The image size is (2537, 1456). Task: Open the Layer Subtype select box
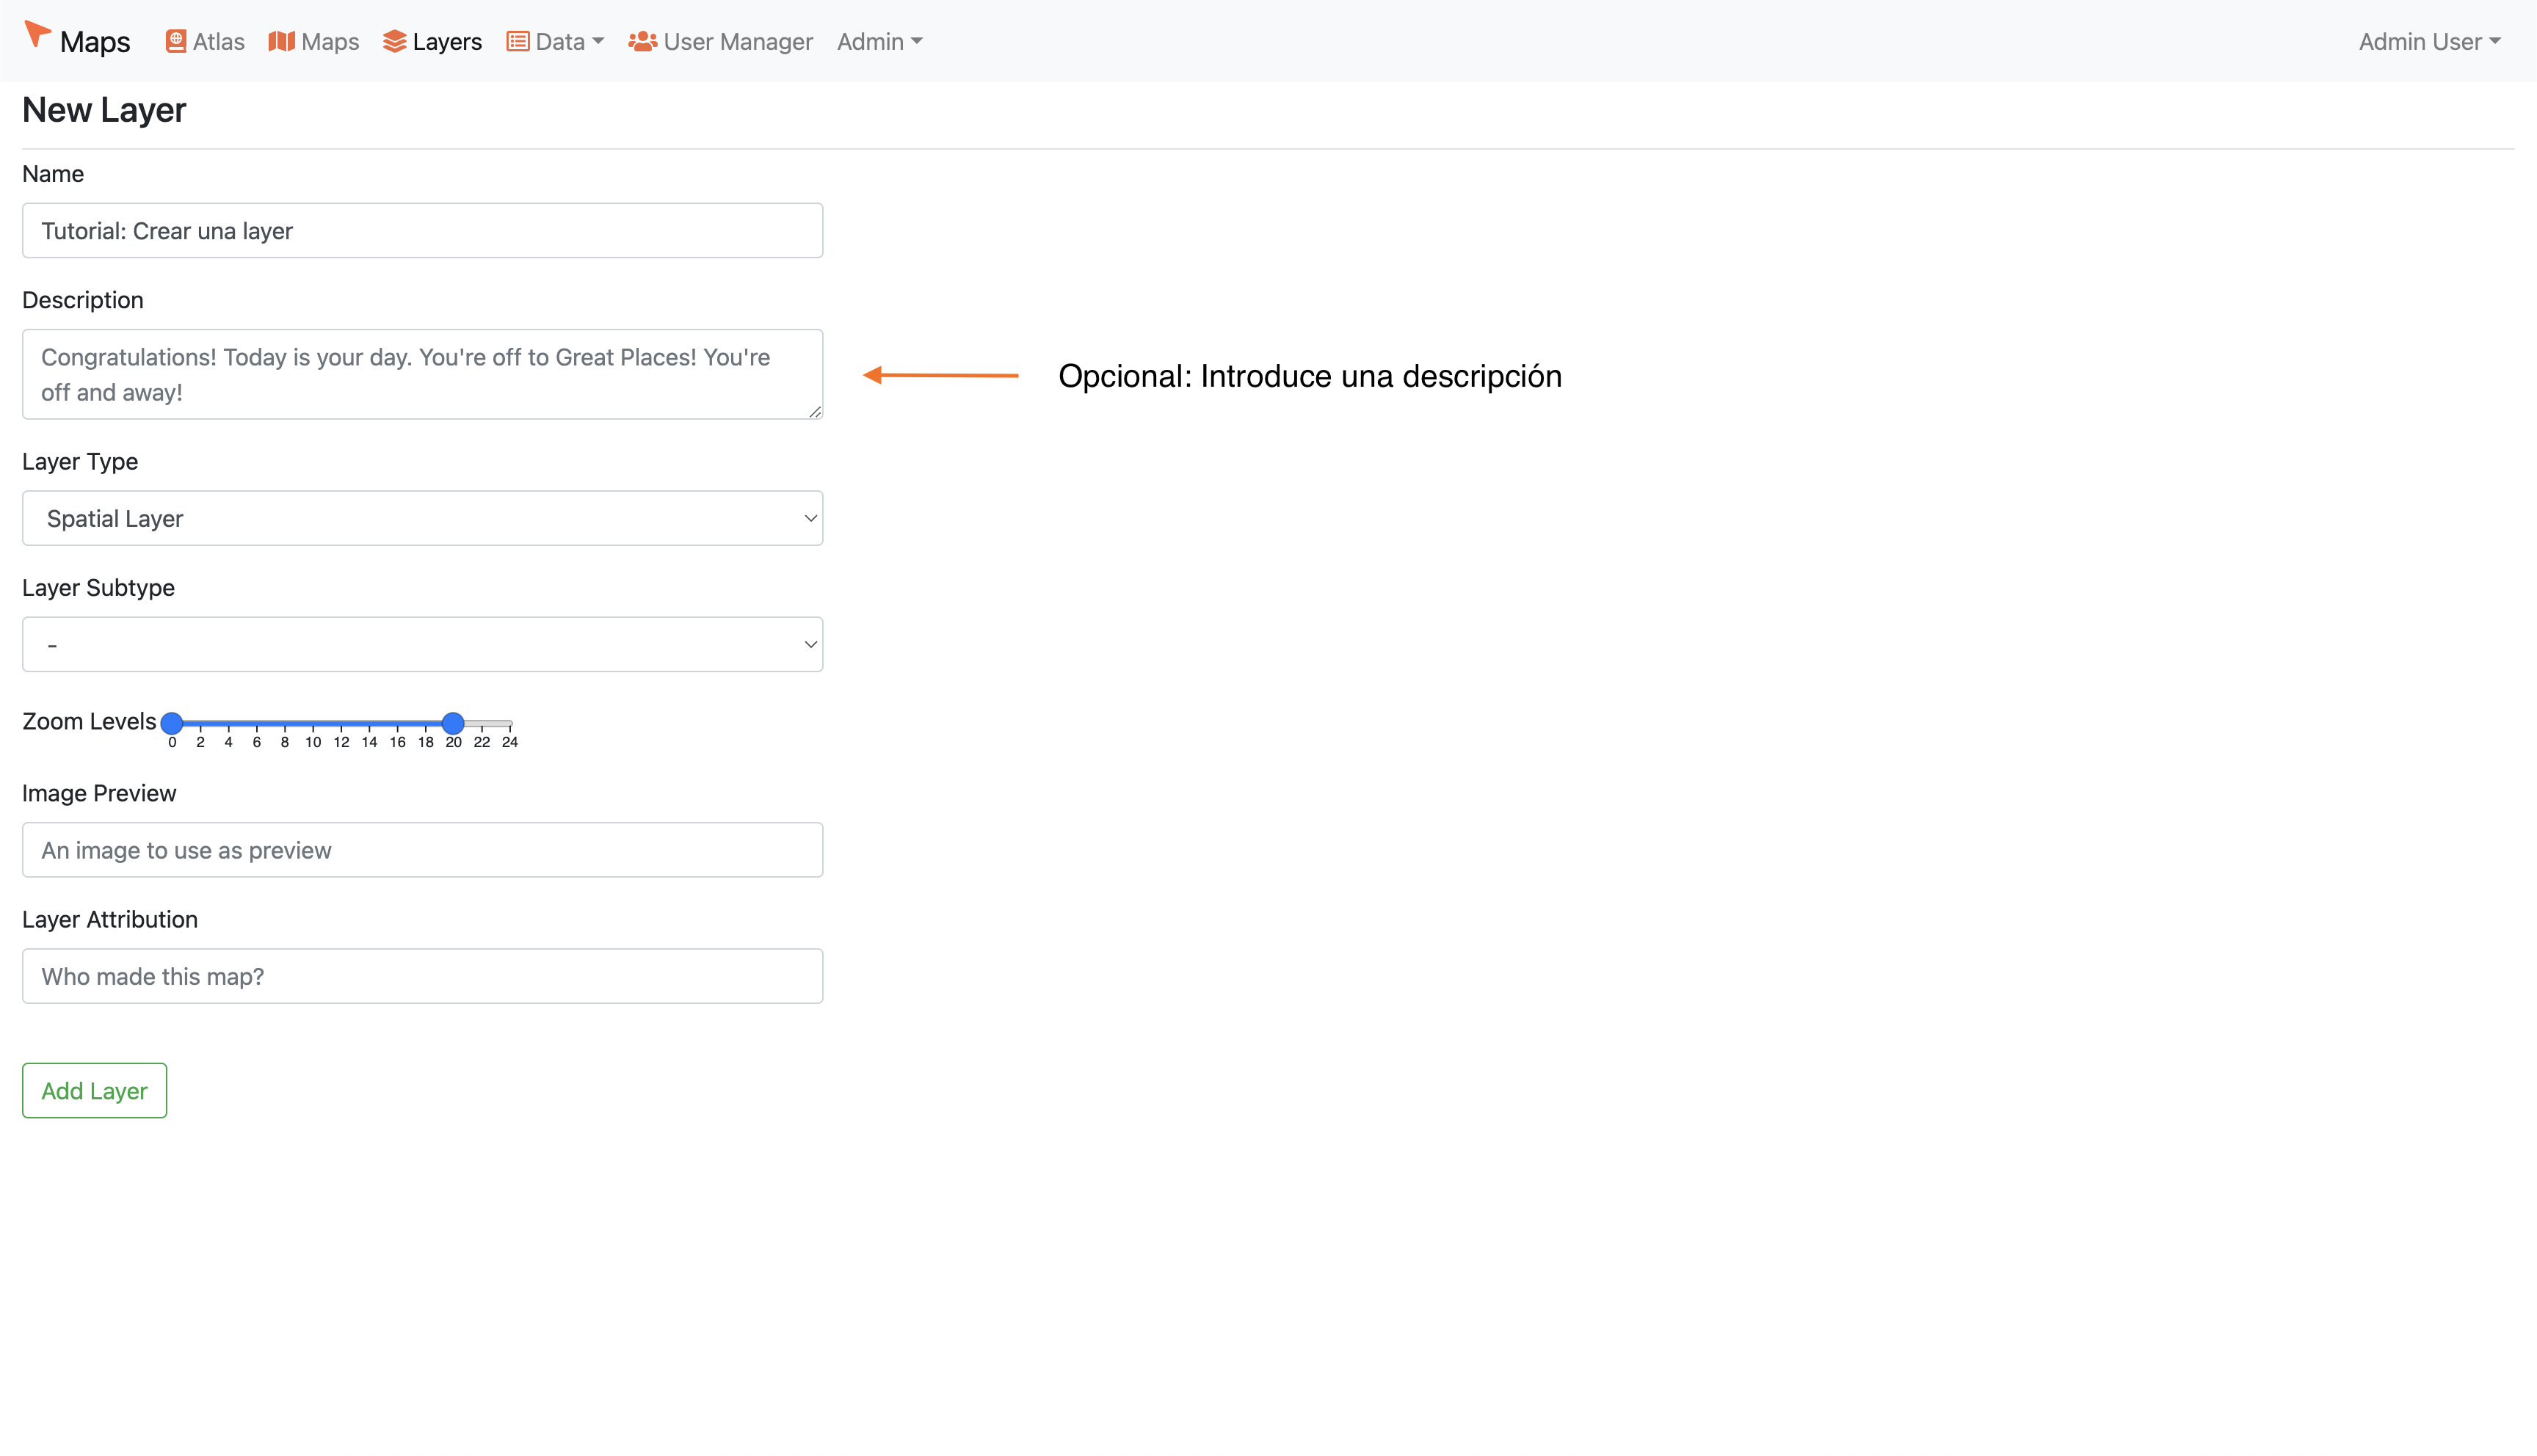tap(422, 644)
